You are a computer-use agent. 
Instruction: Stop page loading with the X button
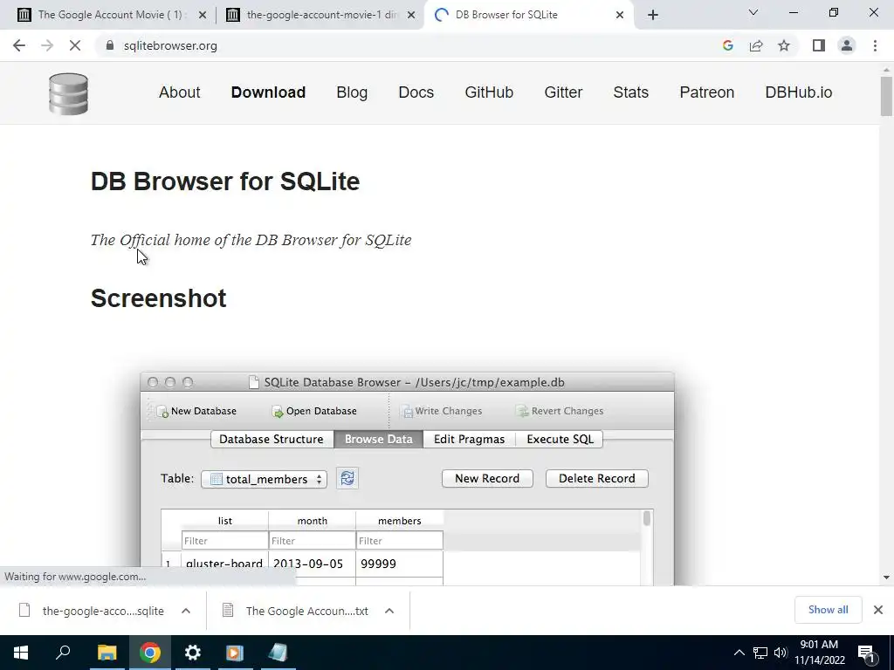pos(75,45)
